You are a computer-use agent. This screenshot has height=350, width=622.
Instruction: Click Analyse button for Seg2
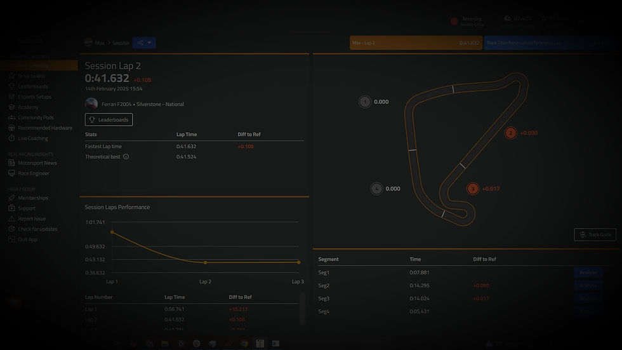pos(588,285)
